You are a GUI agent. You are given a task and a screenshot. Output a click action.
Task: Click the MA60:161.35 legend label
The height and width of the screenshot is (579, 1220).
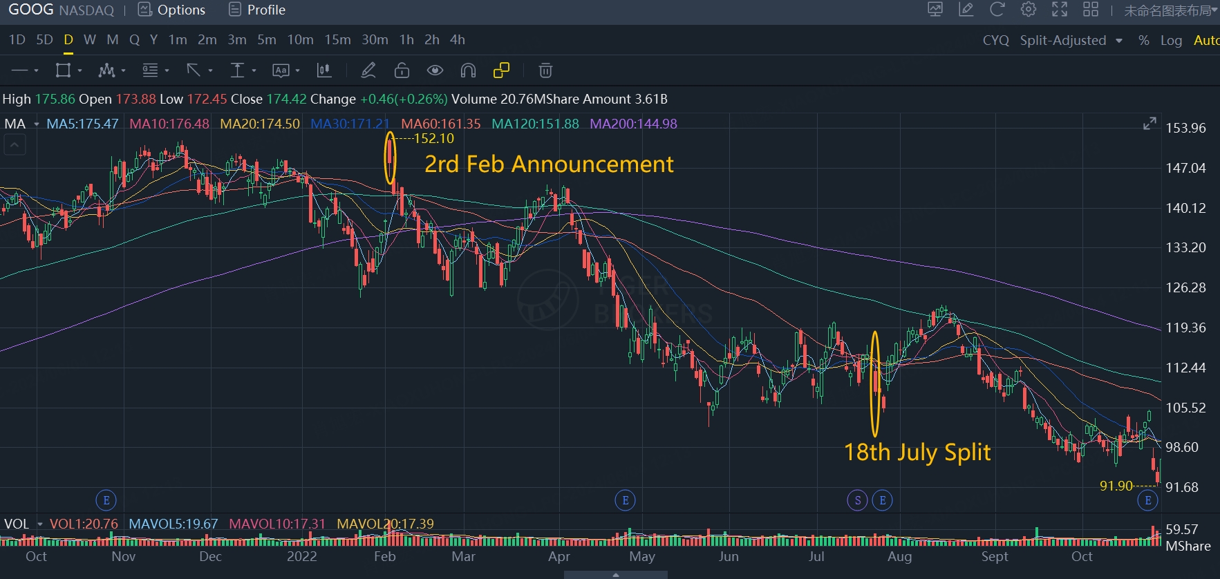441,124
